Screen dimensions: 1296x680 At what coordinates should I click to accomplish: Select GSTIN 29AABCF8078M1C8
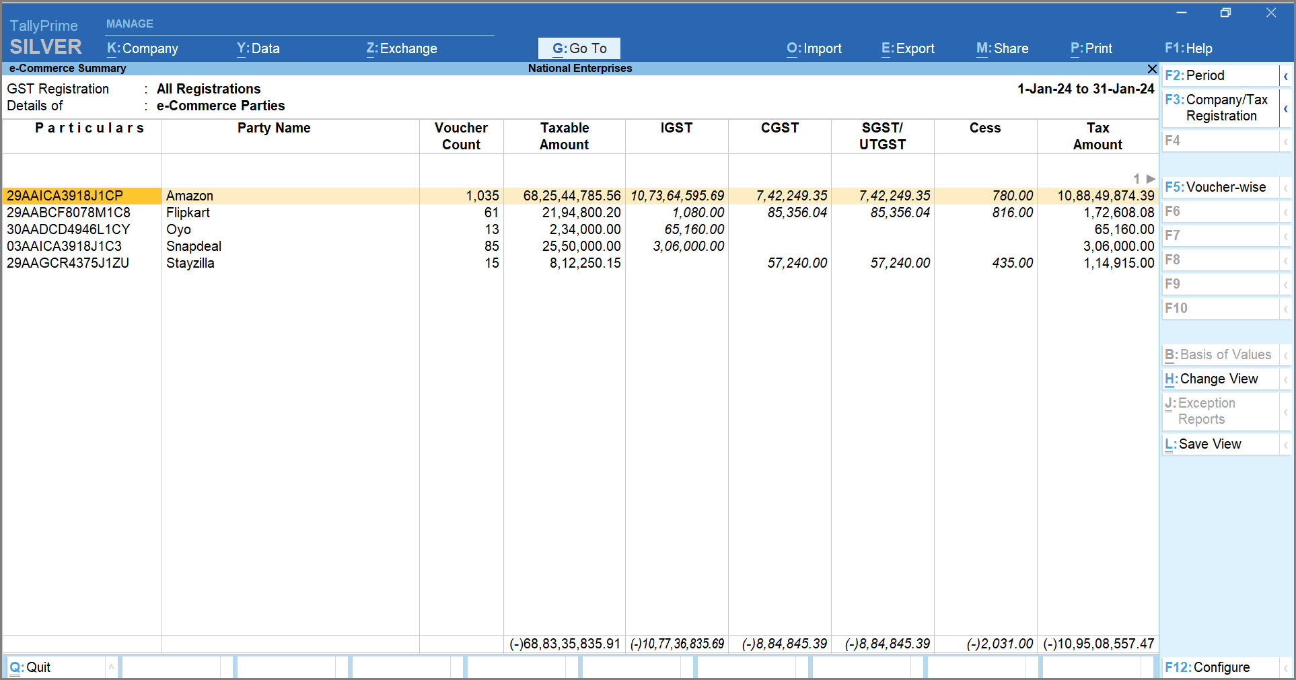(69, 213)
